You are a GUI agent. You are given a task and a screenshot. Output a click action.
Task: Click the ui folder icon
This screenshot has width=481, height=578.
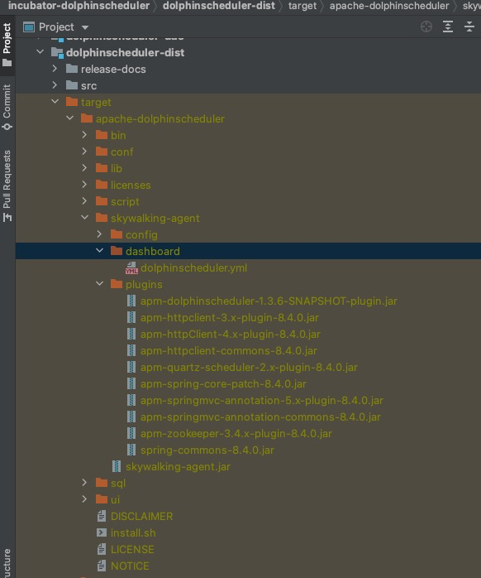pyautogui.click(x=102, y=499)
